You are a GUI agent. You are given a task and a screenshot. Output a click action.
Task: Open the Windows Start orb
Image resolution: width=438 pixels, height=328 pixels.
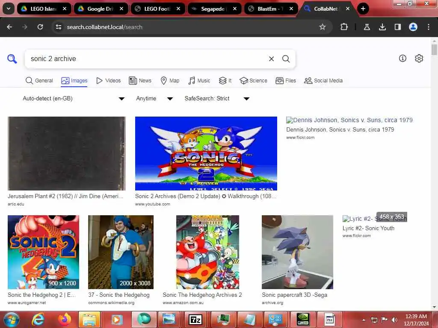point(12,319)
